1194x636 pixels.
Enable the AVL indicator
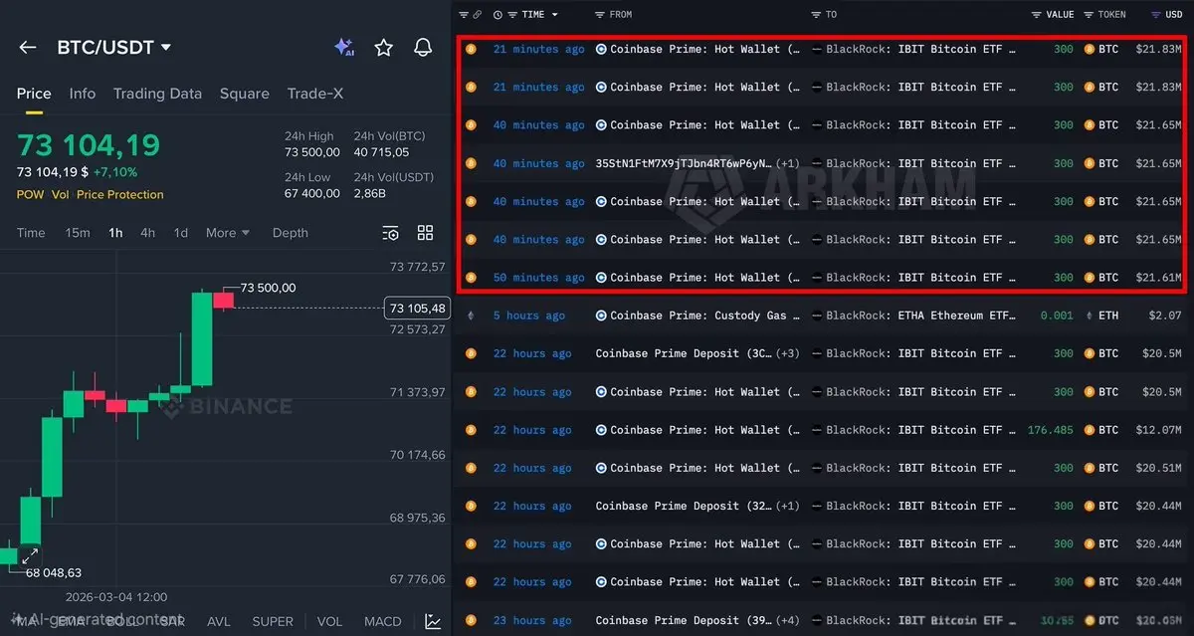[219, 621]
